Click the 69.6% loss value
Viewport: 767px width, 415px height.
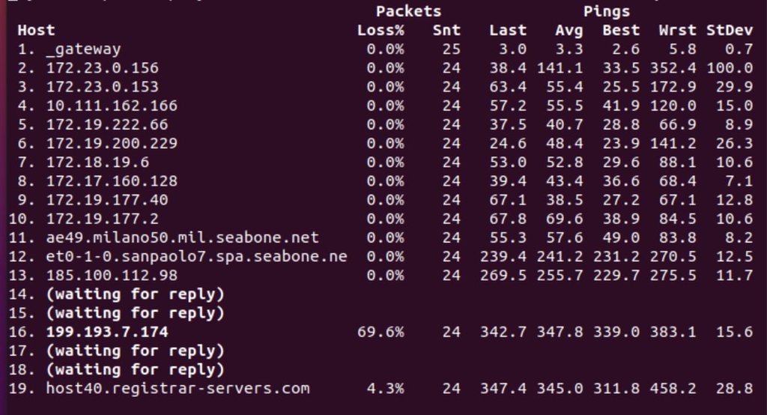point(381,333)
